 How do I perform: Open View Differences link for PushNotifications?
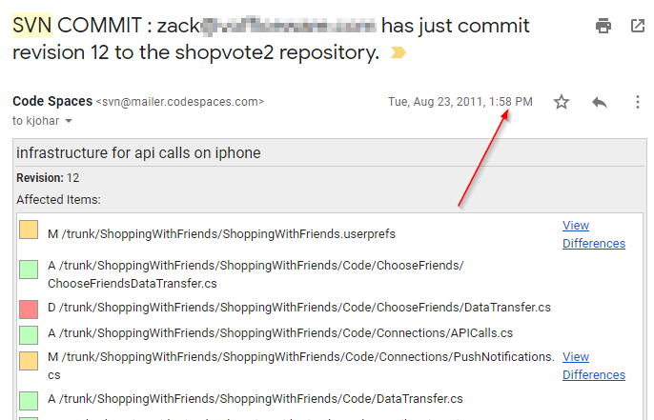593,366
